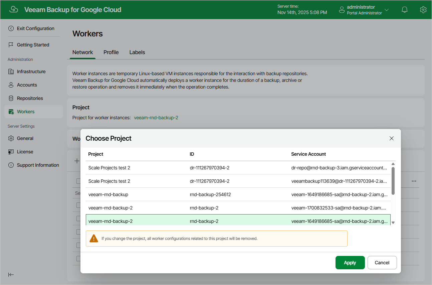Click the veeam-rnd-backup-2 project link

(x=156, y=118)
